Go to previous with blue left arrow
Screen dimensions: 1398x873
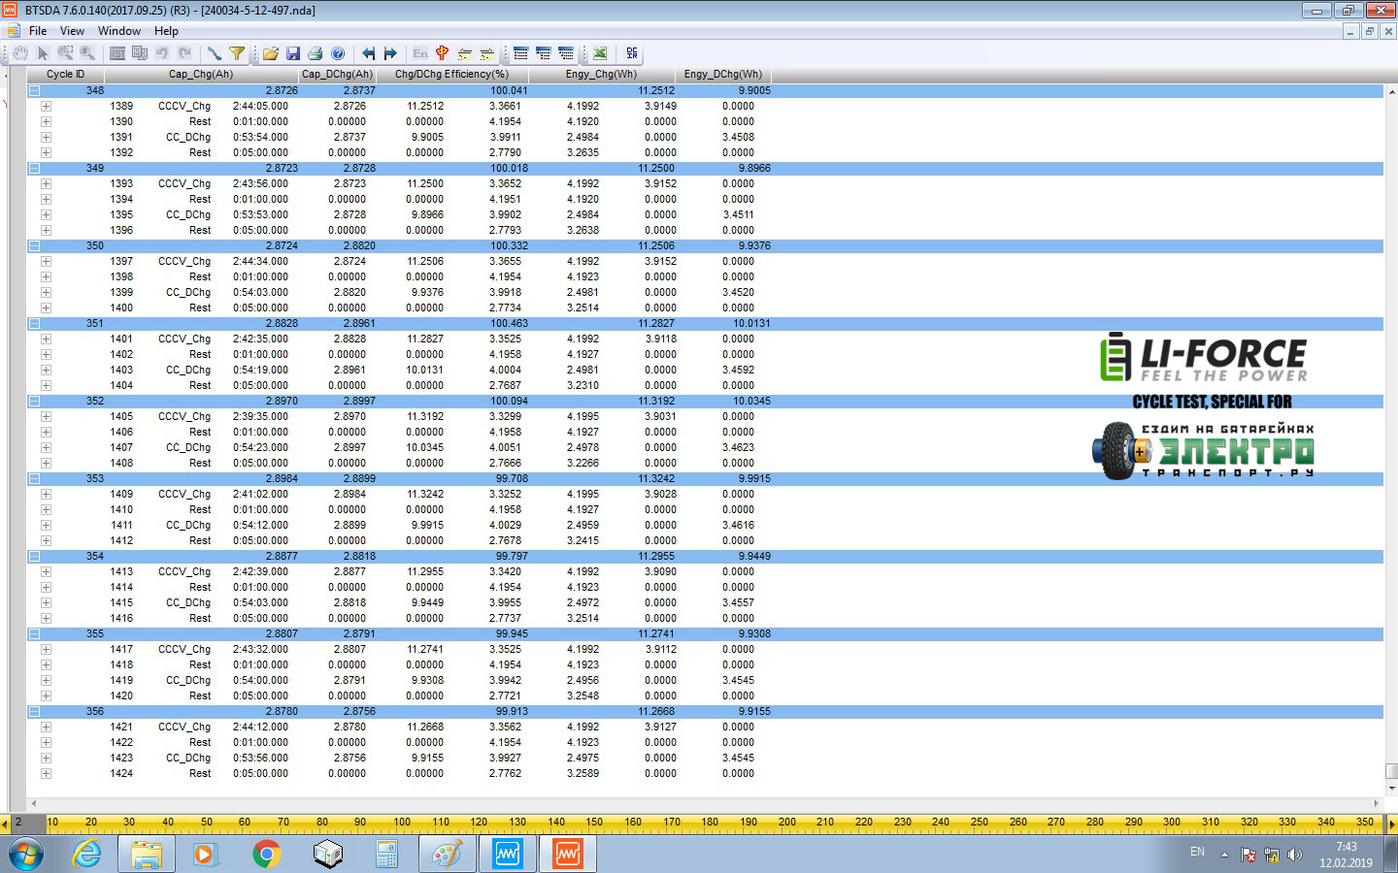[x=368, y=53]
